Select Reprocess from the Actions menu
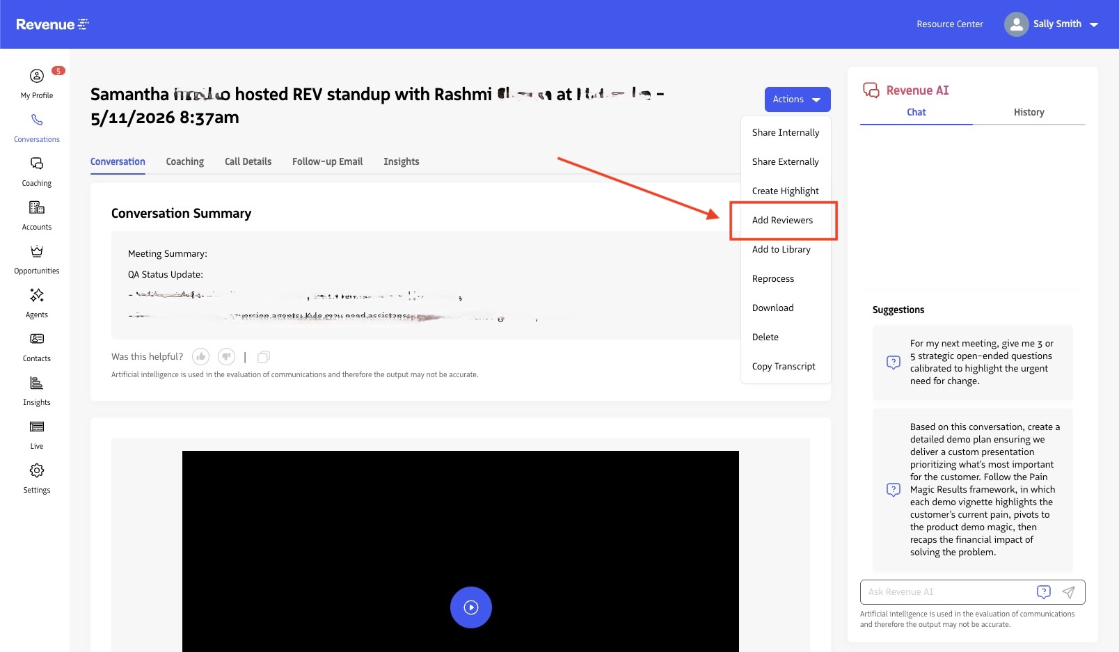 coord(786,278)
